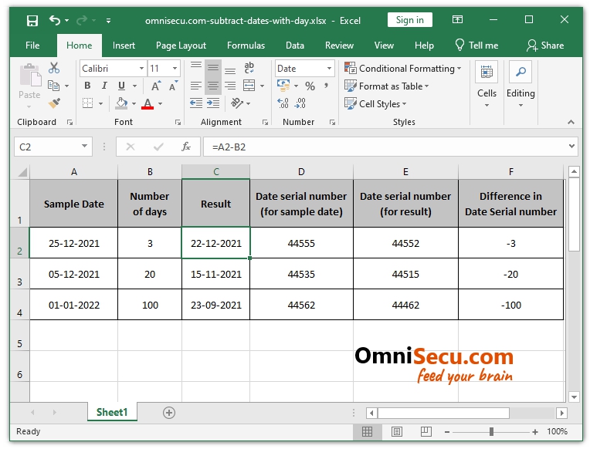The height and width of the screenshot is (449, 590).
Task: Expand the formula bar
Action: [x=572, y=147]
